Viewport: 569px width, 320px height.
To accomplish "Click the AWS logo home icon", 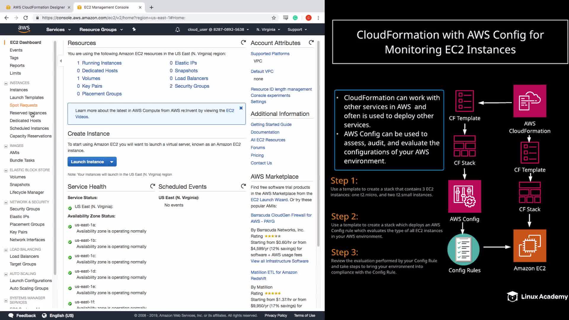I will point(24,29).
